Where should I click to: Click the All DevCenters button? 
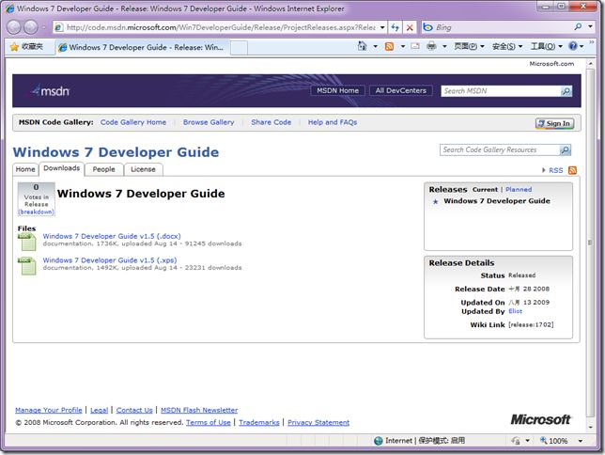(401, 91)
